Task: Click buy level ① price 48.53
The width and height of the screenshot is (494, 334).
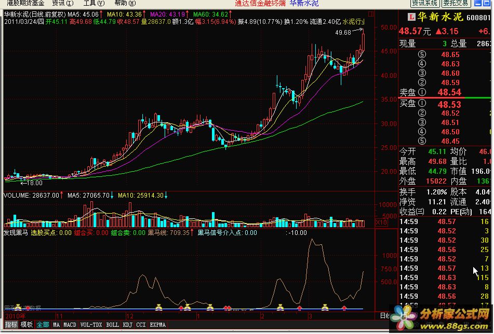Action: pyautogui.click(x=449, y=104)
